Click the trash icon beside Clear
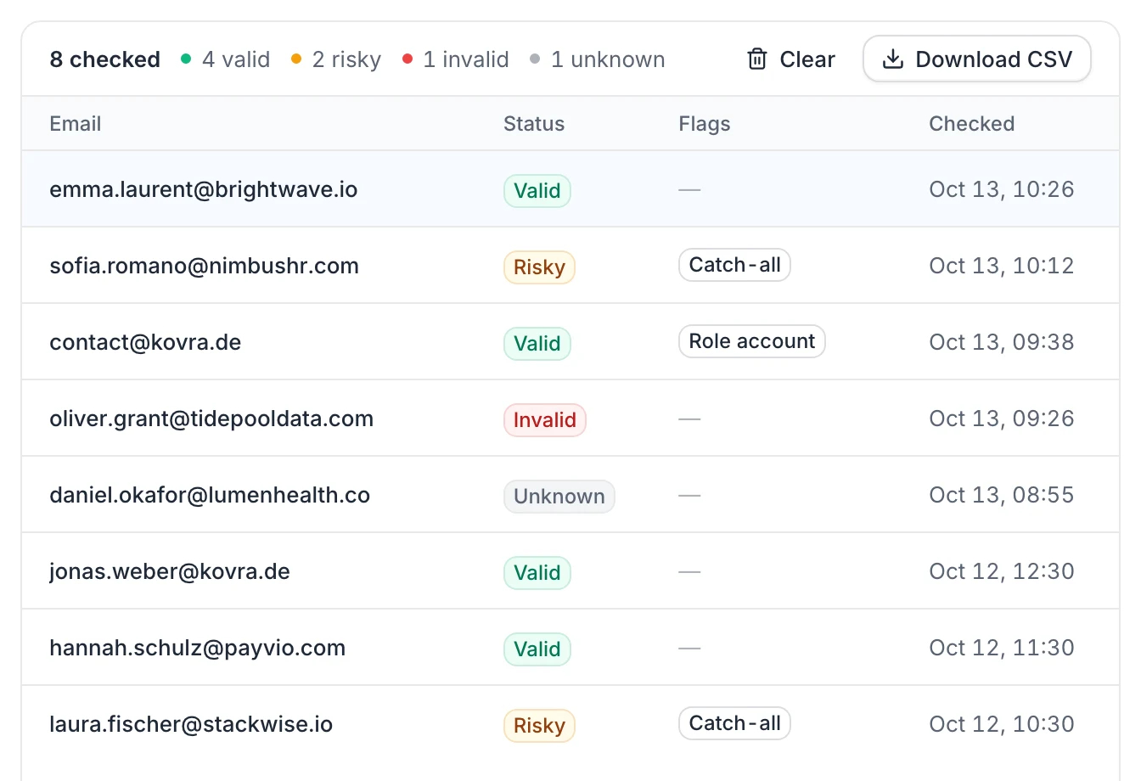Image resolution: width=1141 pixels, height=781 pixels. pos(756,59)
